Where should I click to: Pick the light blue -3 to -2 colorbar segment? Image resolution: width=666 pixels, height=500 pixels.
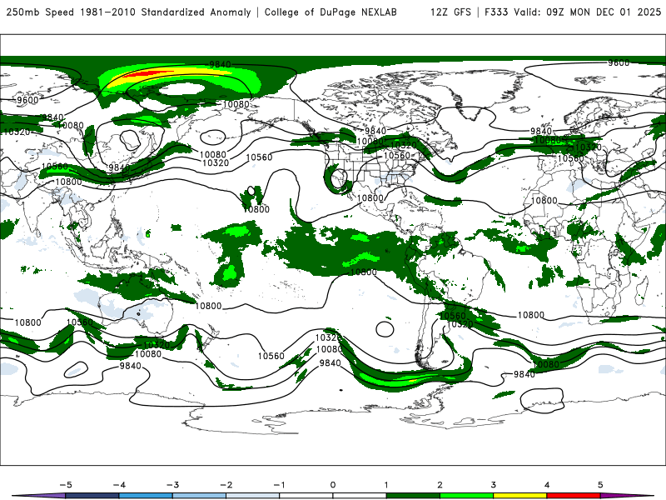pos(199,496)
